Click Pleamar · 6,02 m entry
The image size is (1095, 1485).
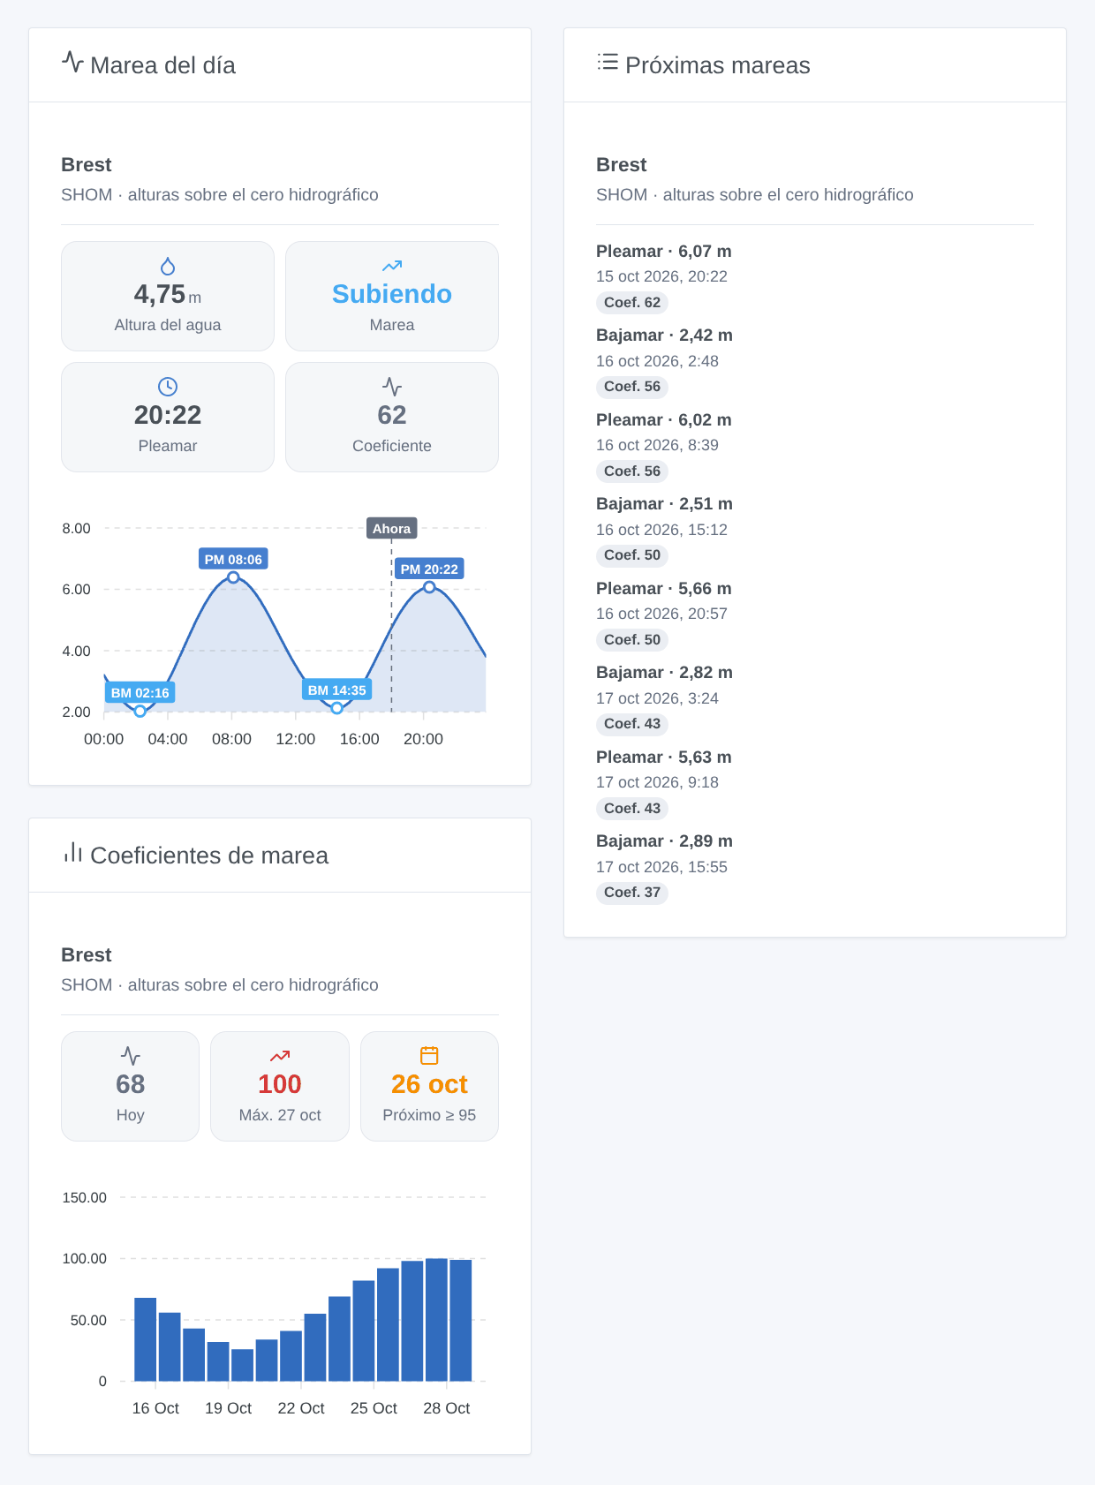[x=664, y=420]
